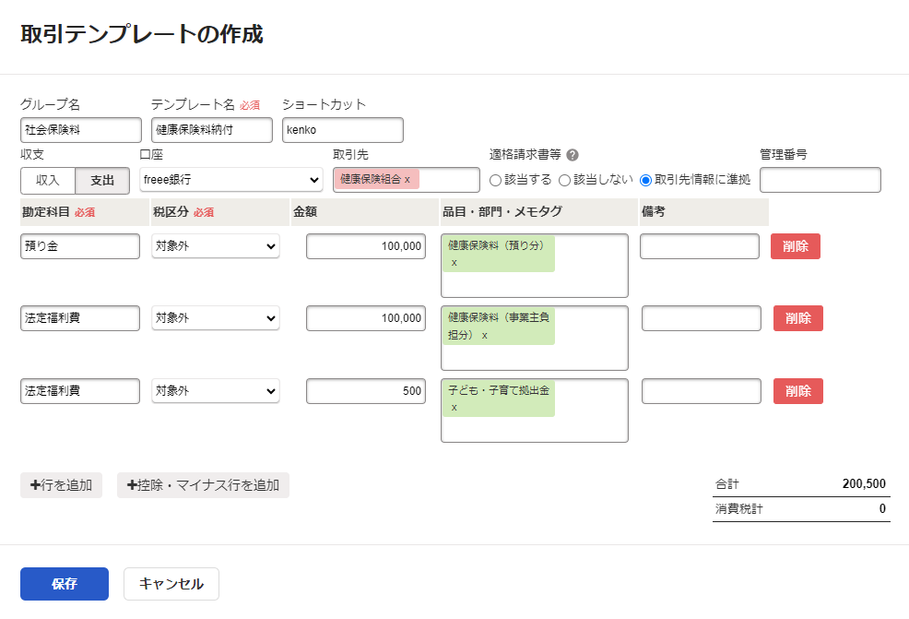Click the キャンセル button

click(x=171, y=584)
